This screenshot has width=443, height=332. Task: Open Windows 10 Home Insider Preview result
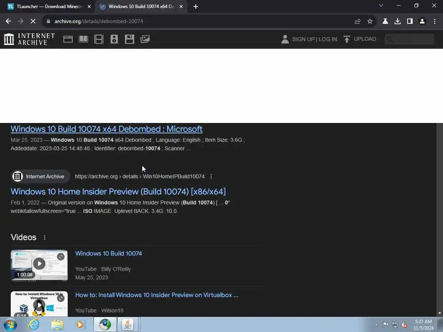(x=118, y=192)
